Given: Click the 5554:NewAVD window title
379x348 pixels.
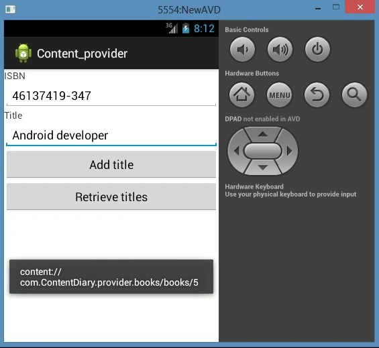Looking at the screenshot, I should 189,10.
